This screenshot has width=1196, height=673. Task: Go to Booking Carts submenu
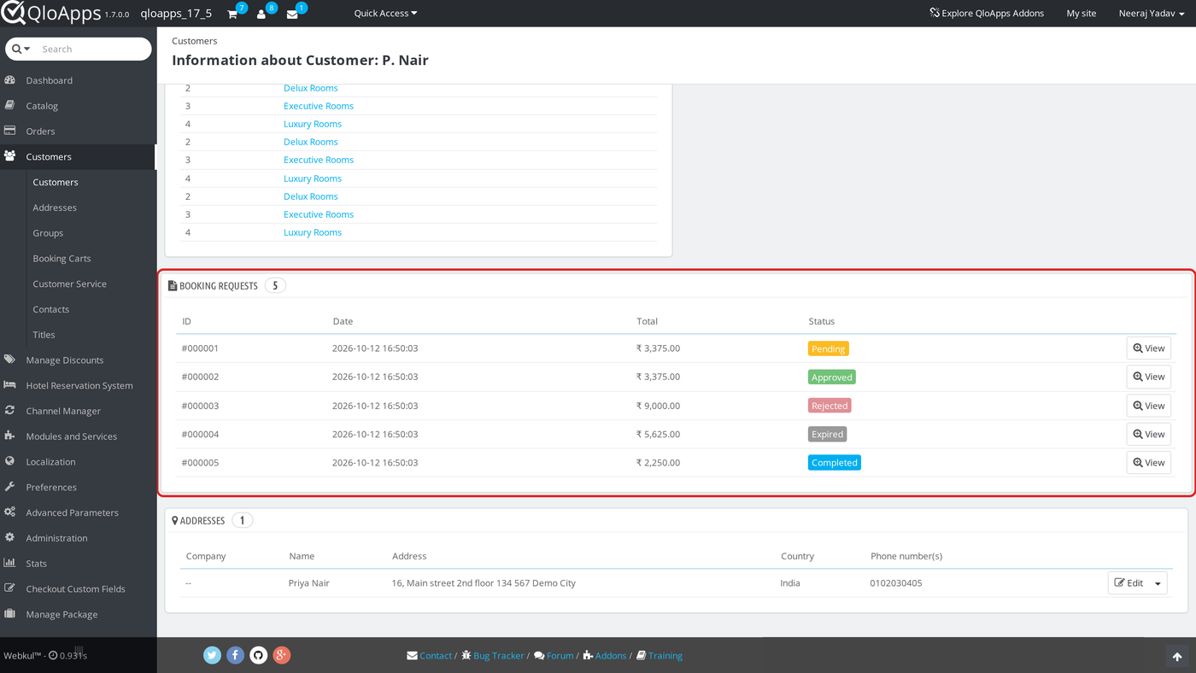(62, 258)
